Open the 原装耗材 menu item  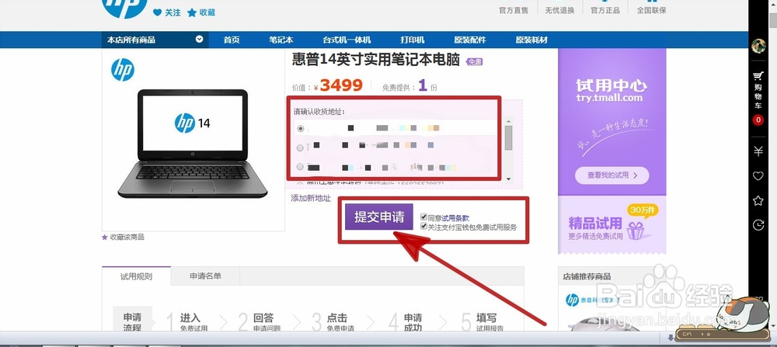(531, 40)
